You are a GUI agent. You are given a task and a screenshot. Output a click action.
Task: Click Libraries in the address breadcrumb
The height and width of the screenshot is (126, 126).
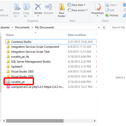pyautogui.click(x=5, y=27)
